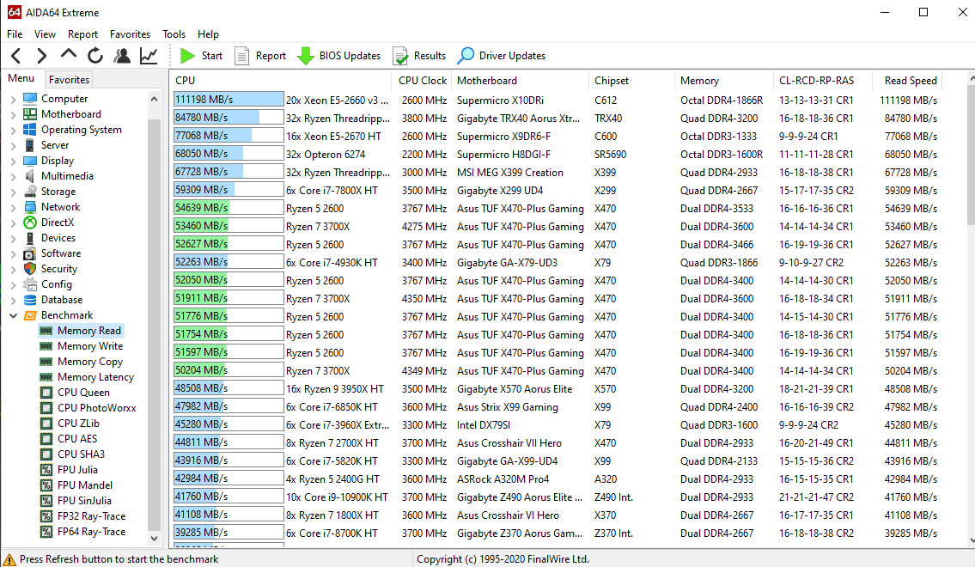Viewport: 975px width, 567px height.
Task: Select the Database icon in the tree
Action: coord(30,300)
